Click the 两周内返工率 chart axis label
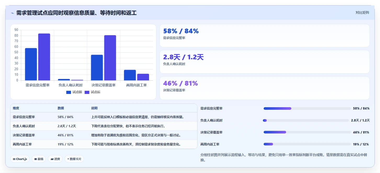 136,85
